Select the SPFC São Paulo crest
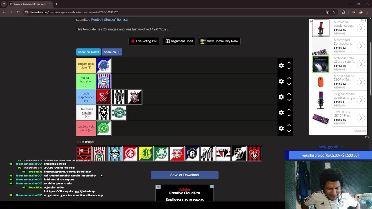The image size is (372, 209). coord(223,154)
